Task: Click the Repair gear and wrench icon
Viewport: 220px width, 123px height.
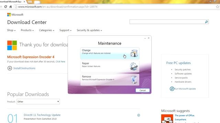Action: (134, 67)
